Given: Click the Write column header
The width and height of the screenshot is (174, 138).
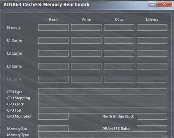Looking at the screenshot, I should tap(86, 19).
